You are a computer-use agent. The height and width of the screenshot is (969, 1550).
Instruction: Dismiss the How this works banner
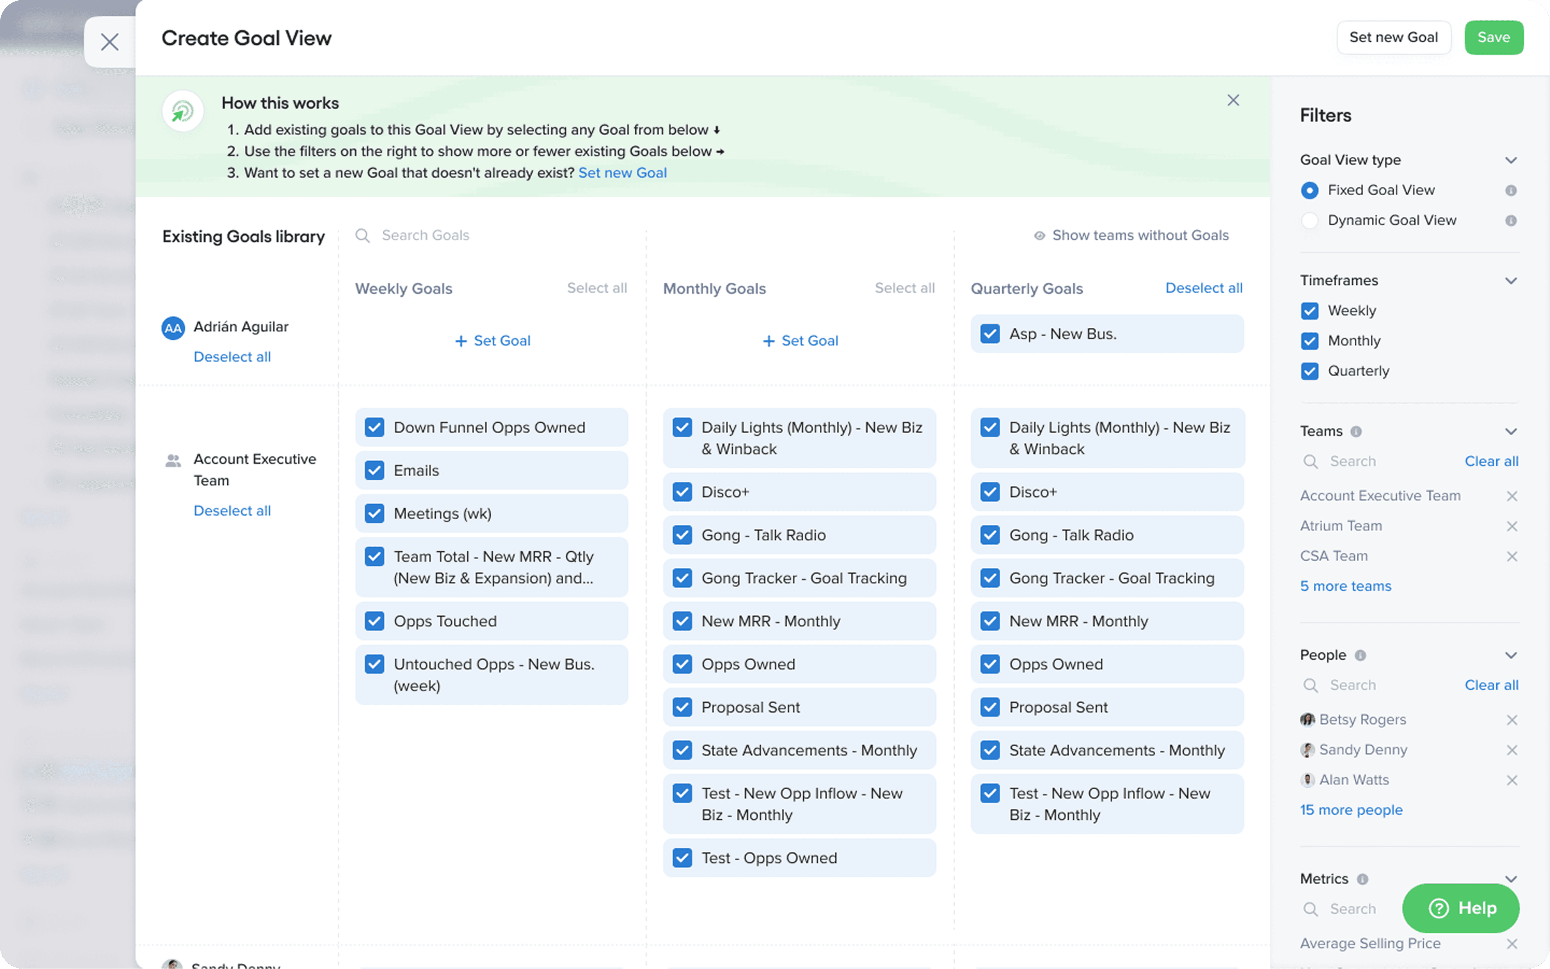(1233, 100)
